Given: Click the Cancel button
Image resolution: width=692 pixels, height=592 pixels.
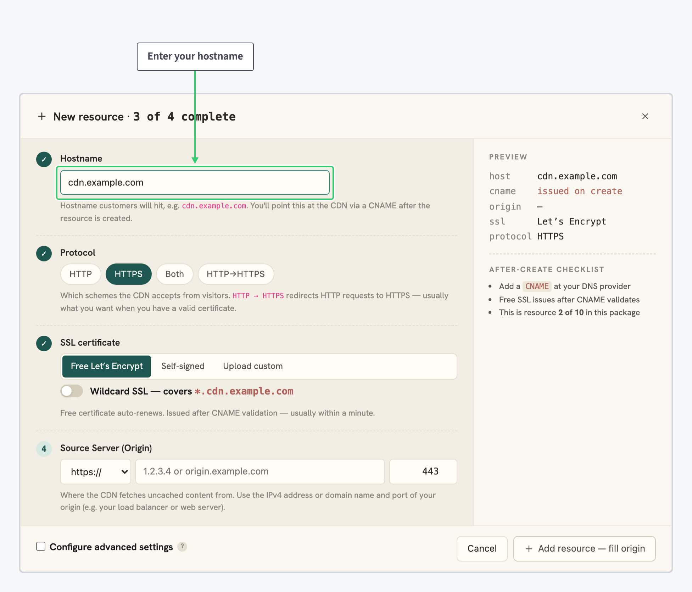Looking at the screenshot, I should click(x=482, y=548).
